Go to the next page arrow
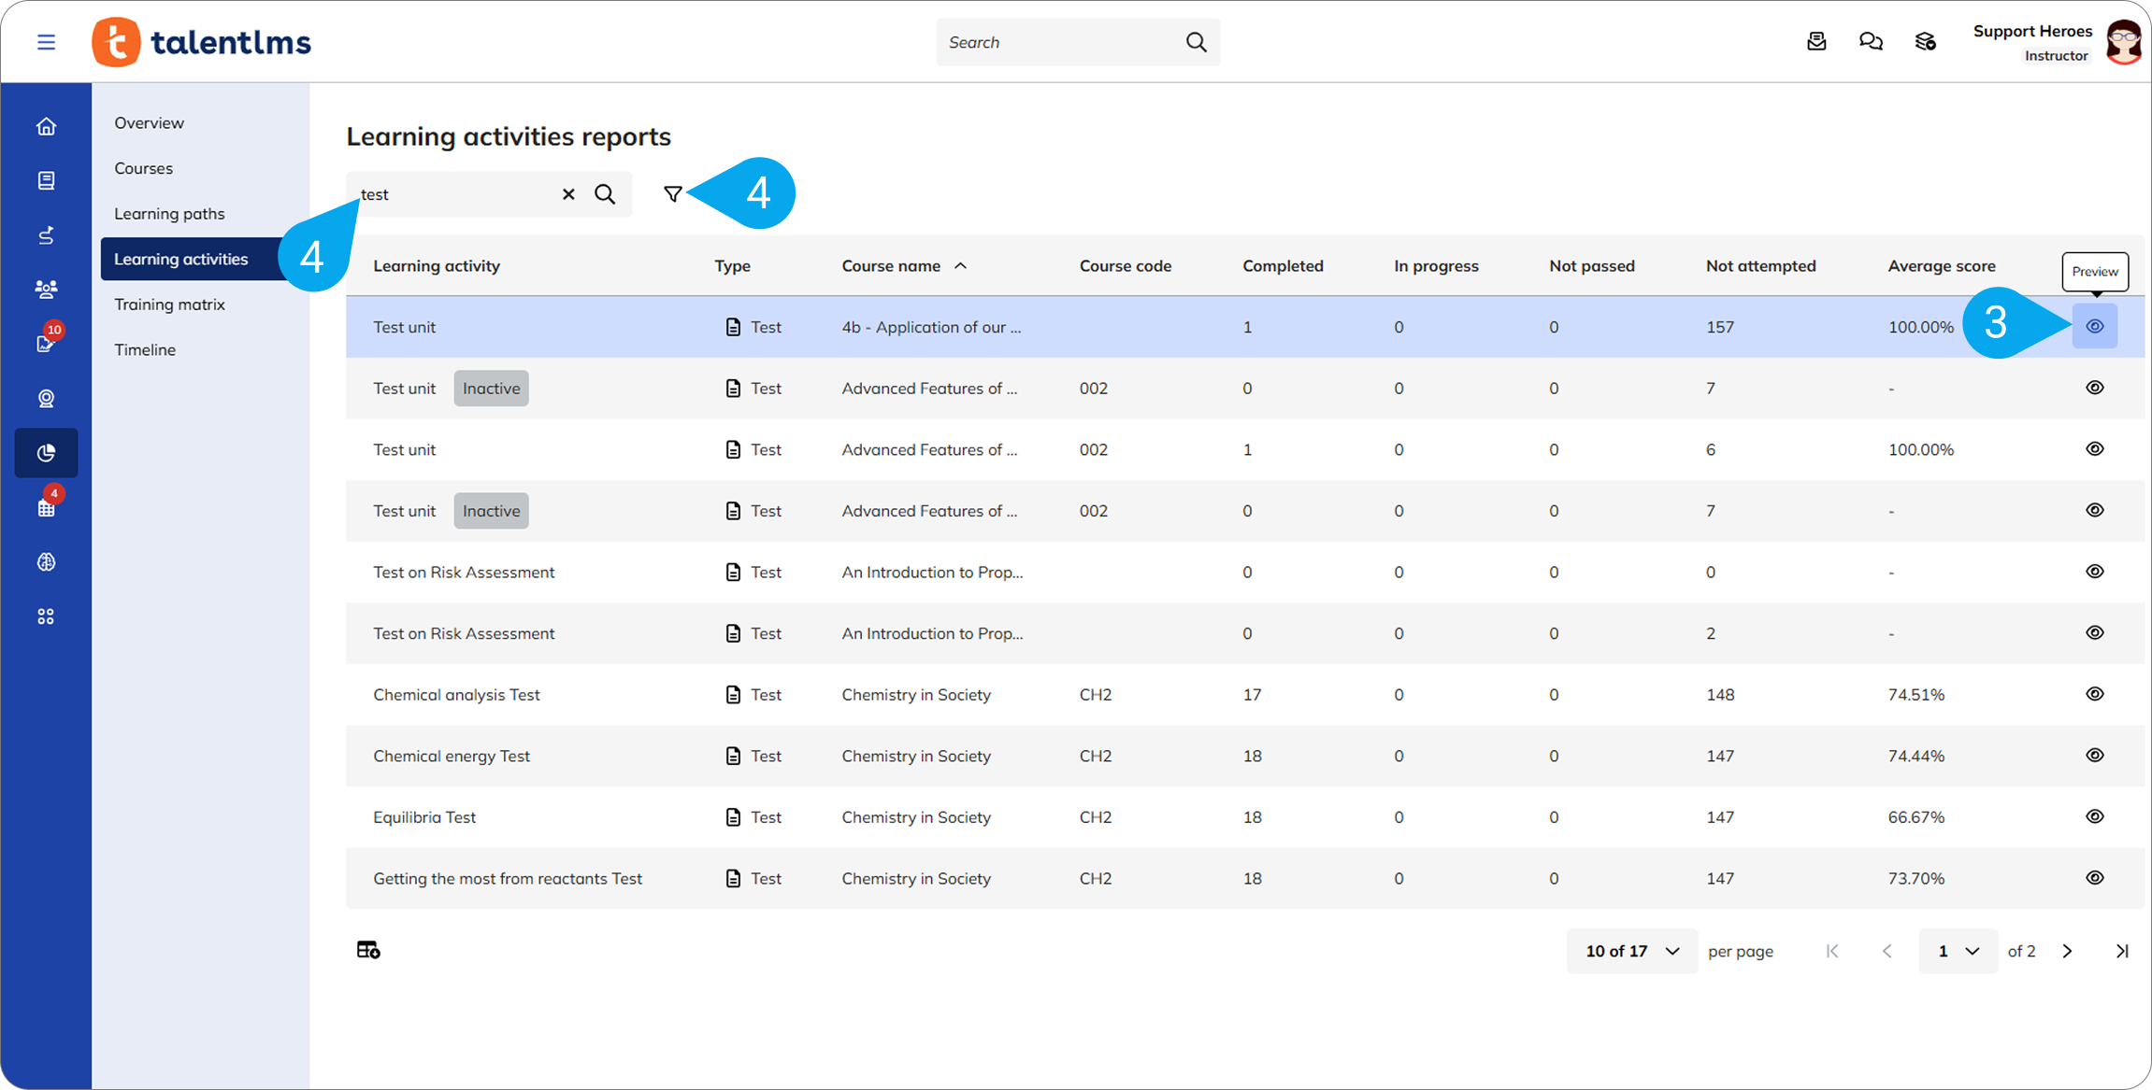The height and width of the screenshot is (1090, 2152). click(x=2067, y=951)
